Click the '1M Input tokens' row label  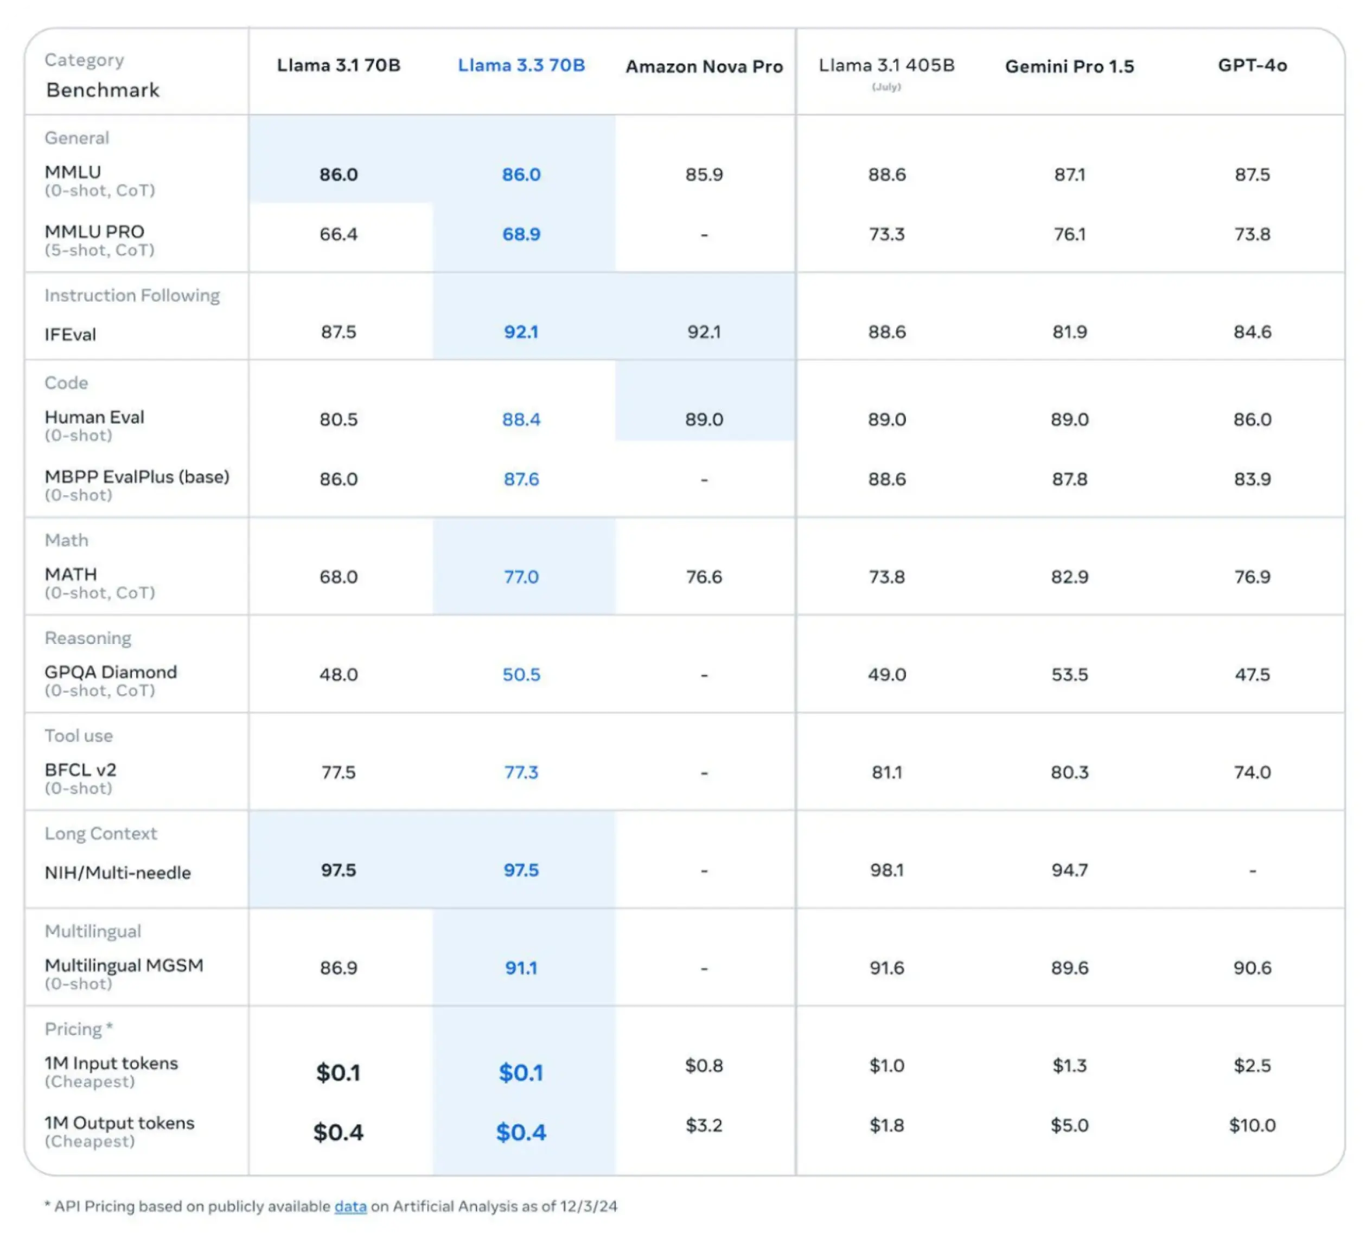(111, 1063)
